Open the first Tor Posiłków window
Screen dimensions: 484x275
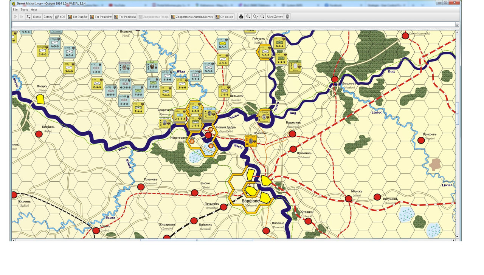[x=101, y=17]
